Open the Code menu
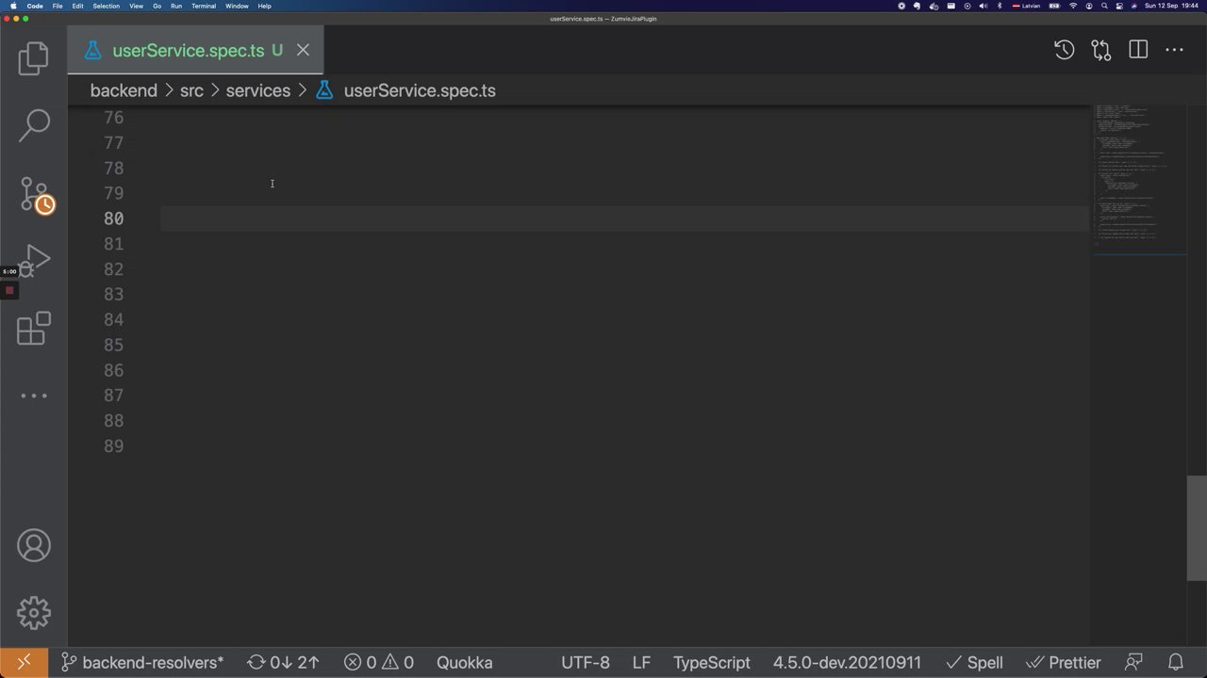Image resolution: width=1207 pixels, height=678 pixels. 35,6
